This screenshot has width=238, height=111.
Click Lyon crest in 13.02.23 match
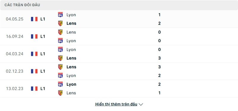pyautogui.click(x=60, y=84)
